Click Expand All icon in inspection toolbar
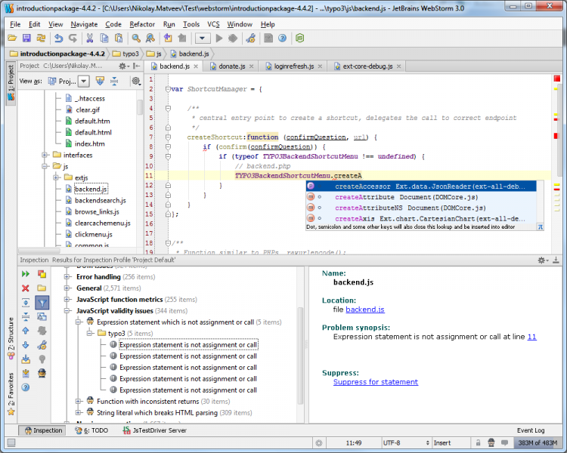567x453 pixels. pos(25,302)
